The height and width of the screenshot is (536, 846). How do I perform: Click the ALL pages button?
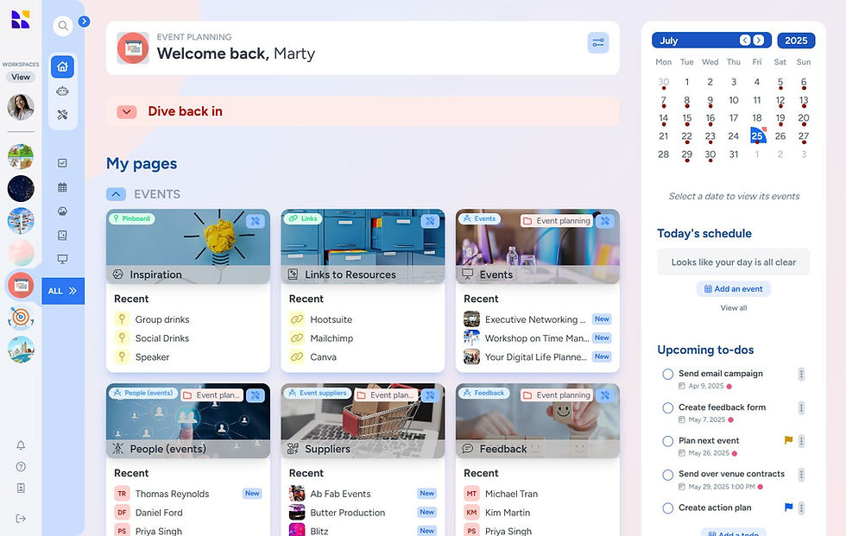click(x=63, y=291)
